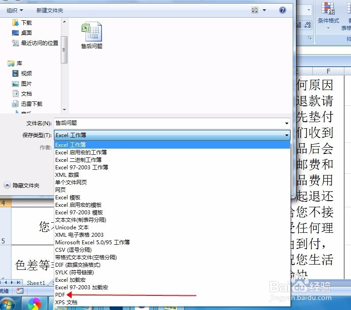Choose 文本文件(制表符分隔) format

(172, 220)
